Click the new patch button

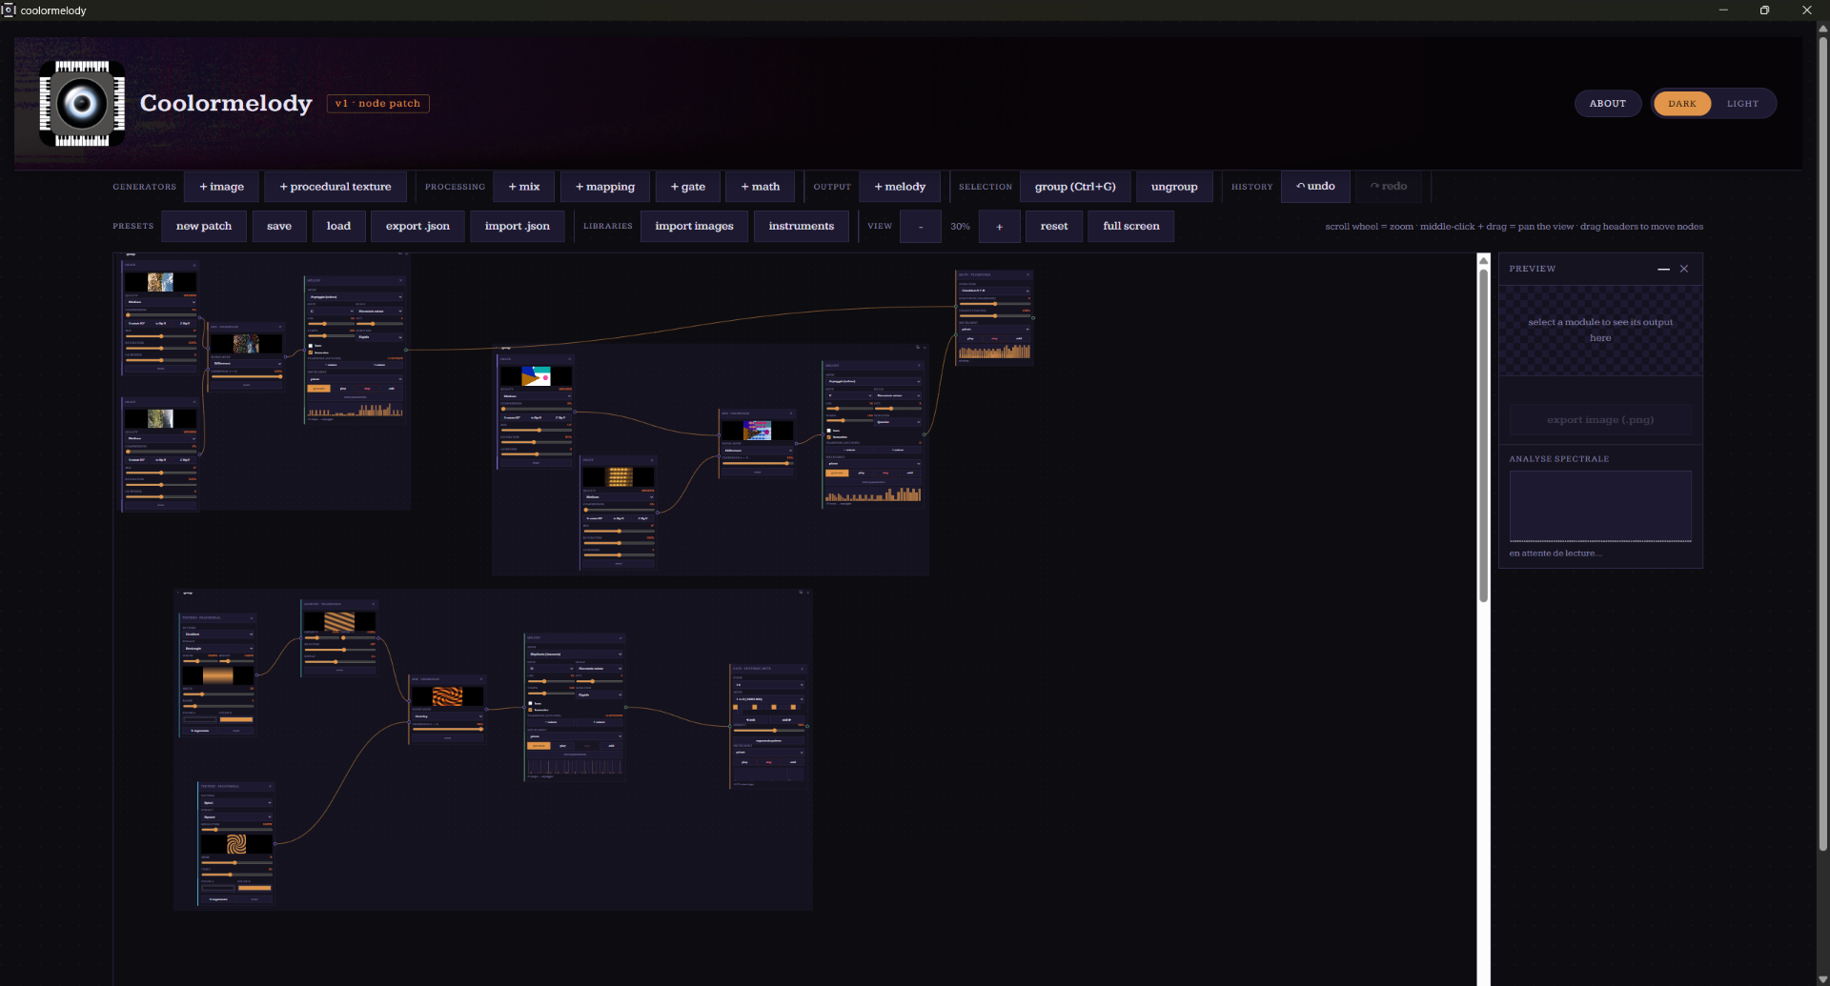(x=204, y=227)
